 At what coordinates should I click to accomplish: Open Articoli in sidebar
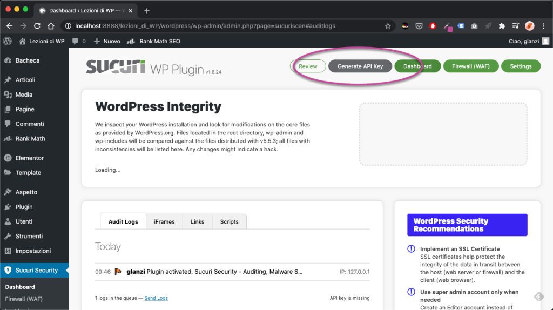coord(35,80)
